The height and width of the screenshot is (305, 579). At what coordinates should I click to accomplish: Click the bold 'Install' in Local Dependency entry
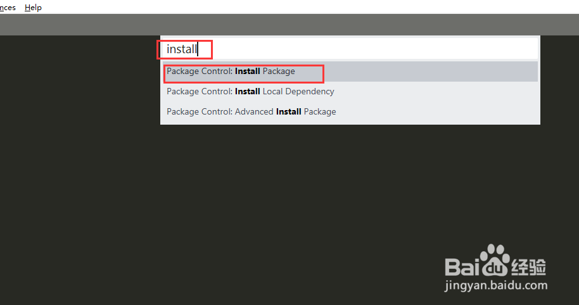248,91
